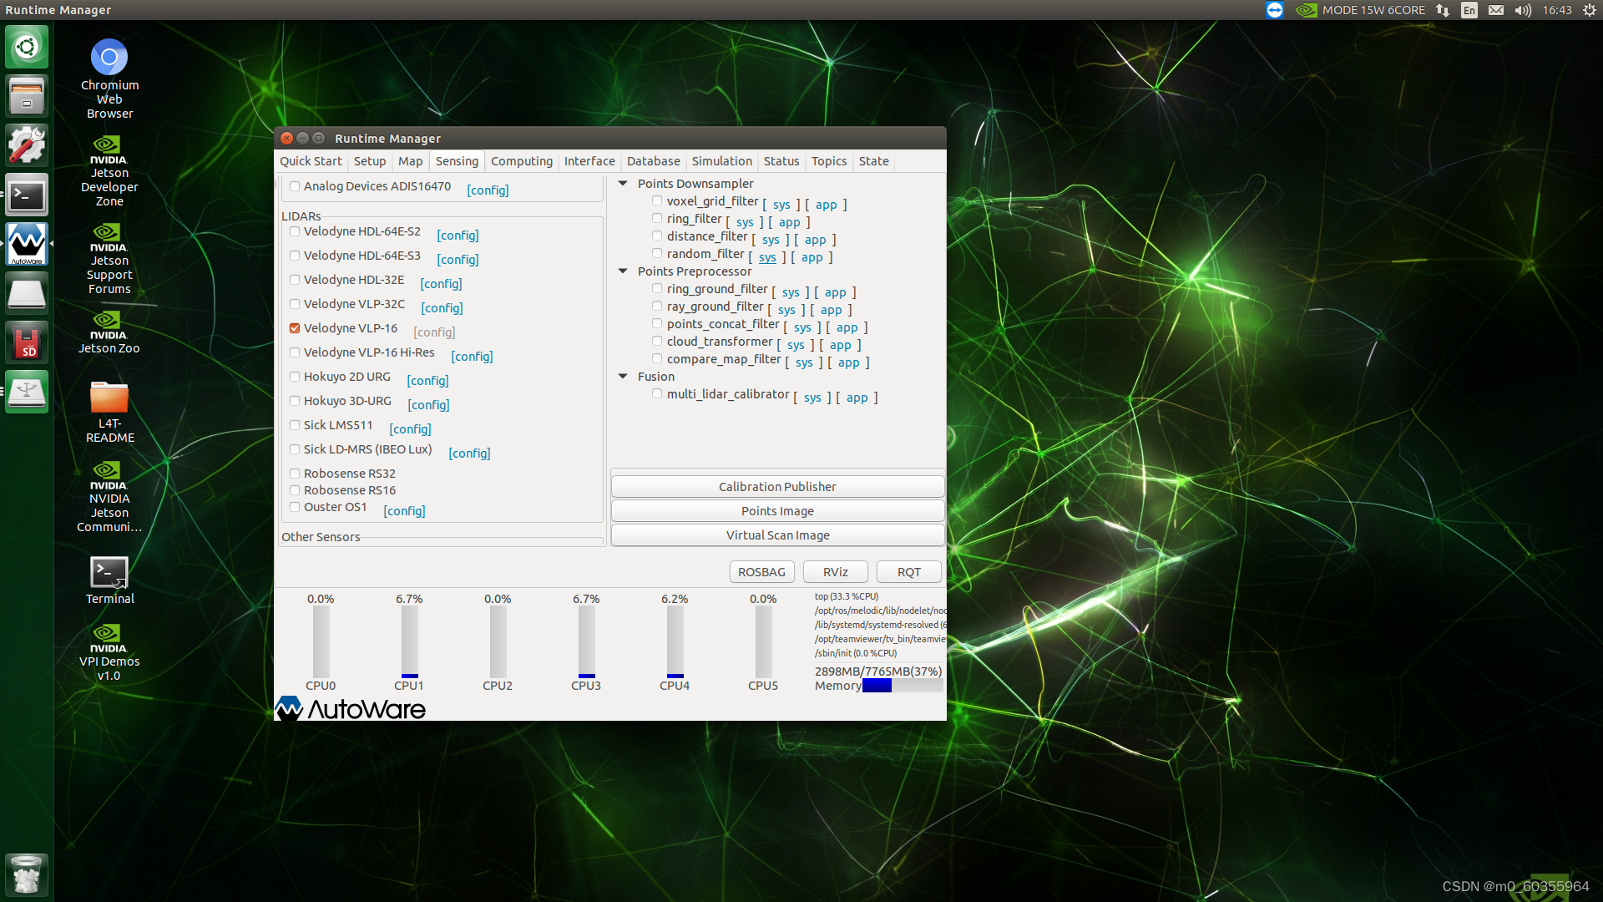Viewport: 1603px width, 902px height.
Task: Open Chromium Web Browser desktop icon
Action: (x=109, y=58)
